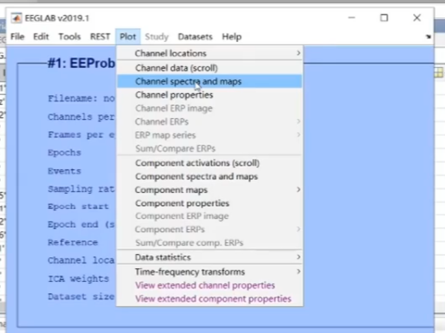The image size is (445, 333).
Task: Click View extended component properties
Action: pyautogui.click(x=213, y=299)
